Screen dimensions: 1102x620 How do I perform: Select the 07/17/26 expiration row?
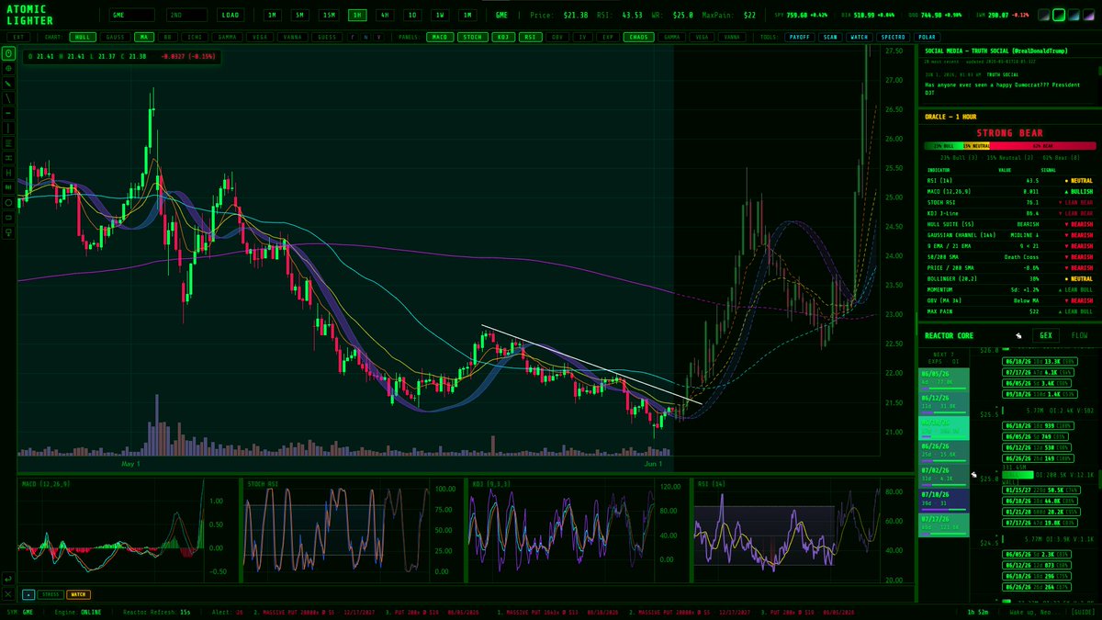(x=944, y=524)
